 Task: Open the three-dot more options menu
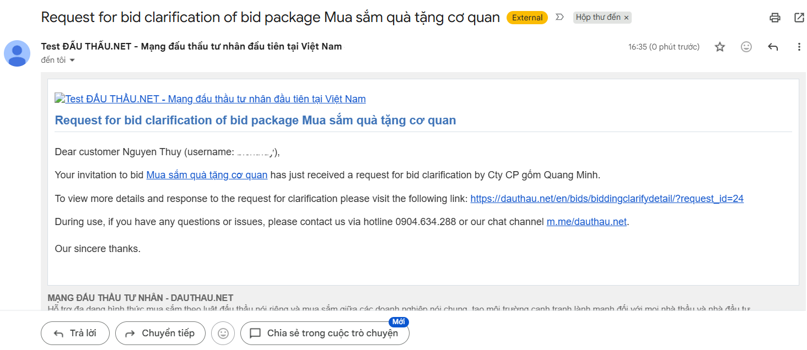(x=799, y=47)
